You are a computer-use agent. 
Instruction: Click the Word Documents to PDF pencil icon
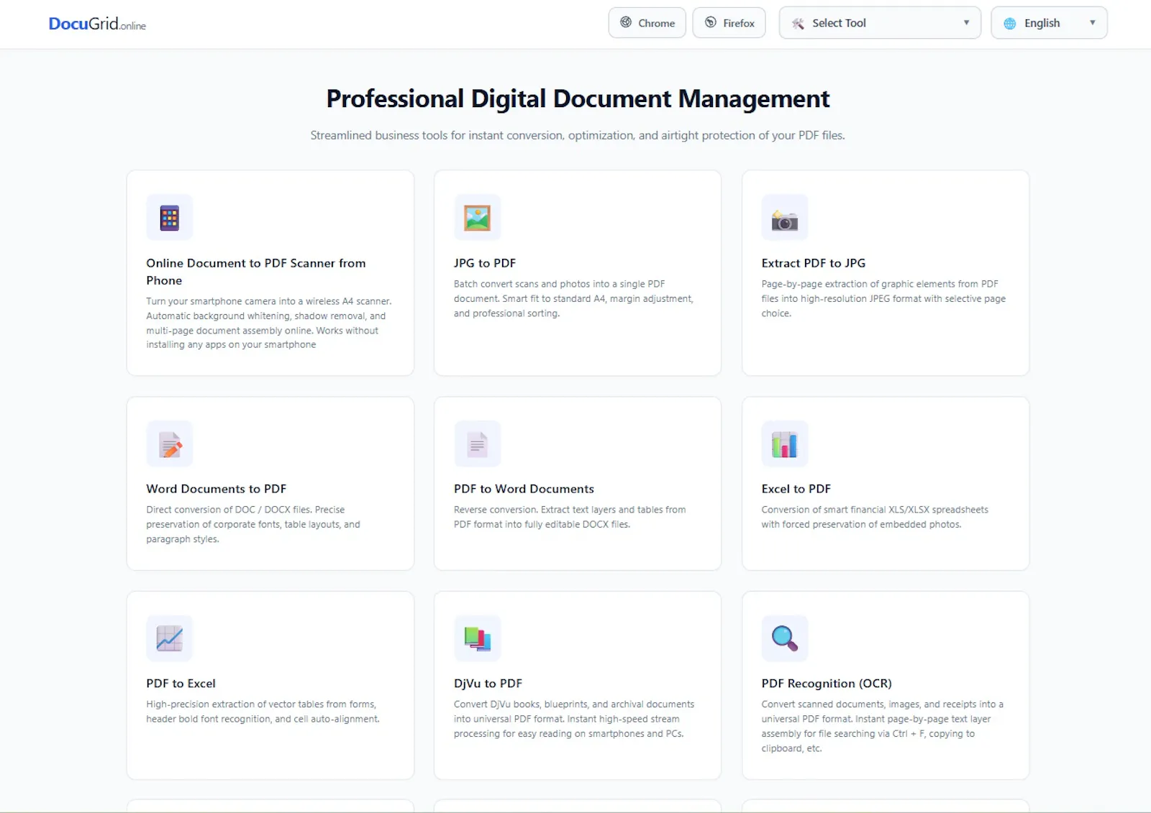pos(170,444)
